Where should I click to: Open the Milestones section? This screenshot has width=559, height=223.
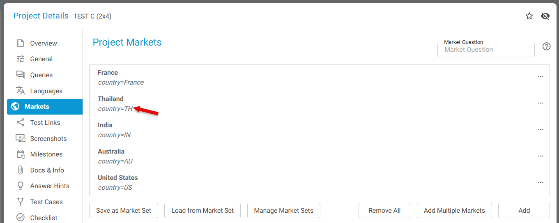pyautogui.click(x=46, y=154)
